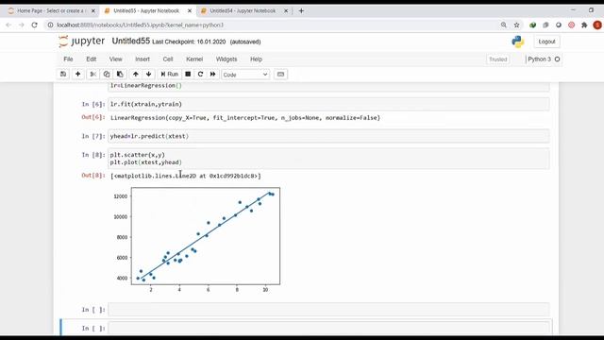The image size is (604, 340).
Task: Open the Kernel menu
Action: coord(194,59)
